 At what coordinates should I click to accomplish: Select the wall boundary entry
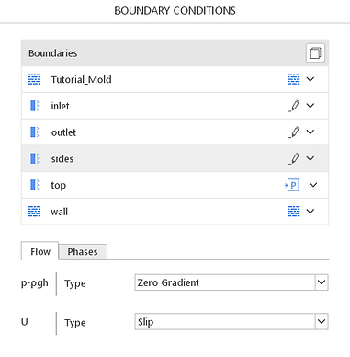coord(175,212)
